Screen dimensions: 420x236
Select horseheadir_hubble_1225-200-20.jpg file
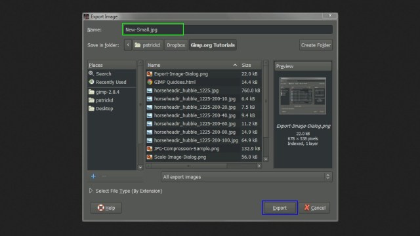(x=203, y=107)
